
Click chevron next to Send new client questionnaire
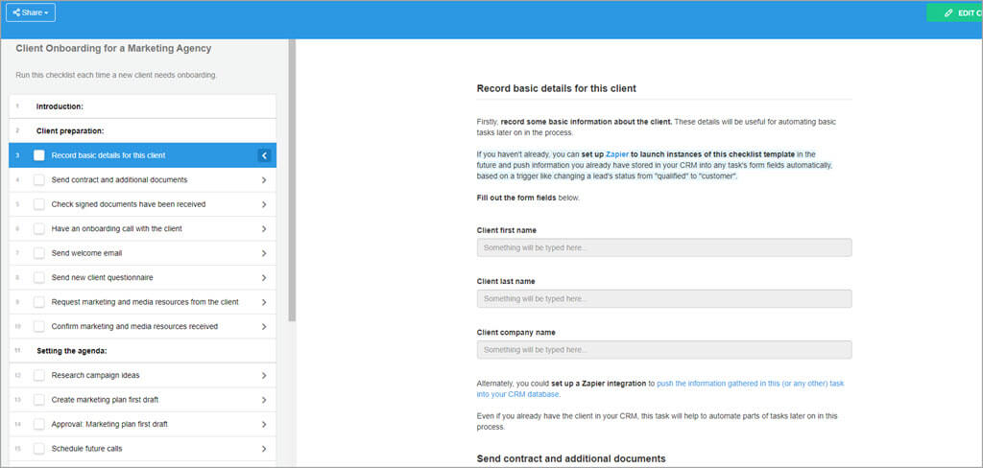264,278
